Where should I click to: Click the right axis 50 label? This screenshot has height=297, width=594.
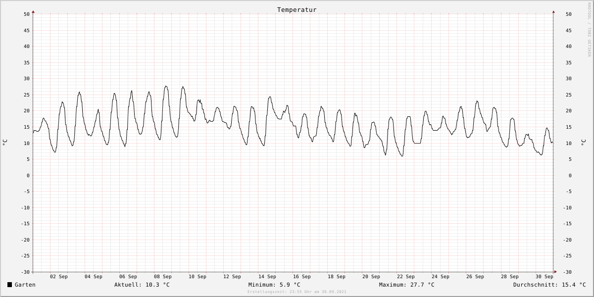click(569, 14)
